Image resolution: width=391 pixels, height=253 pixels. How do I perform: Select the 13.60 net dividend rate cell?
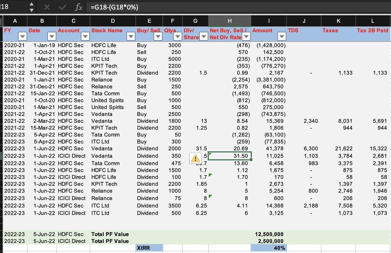point(230,163)
